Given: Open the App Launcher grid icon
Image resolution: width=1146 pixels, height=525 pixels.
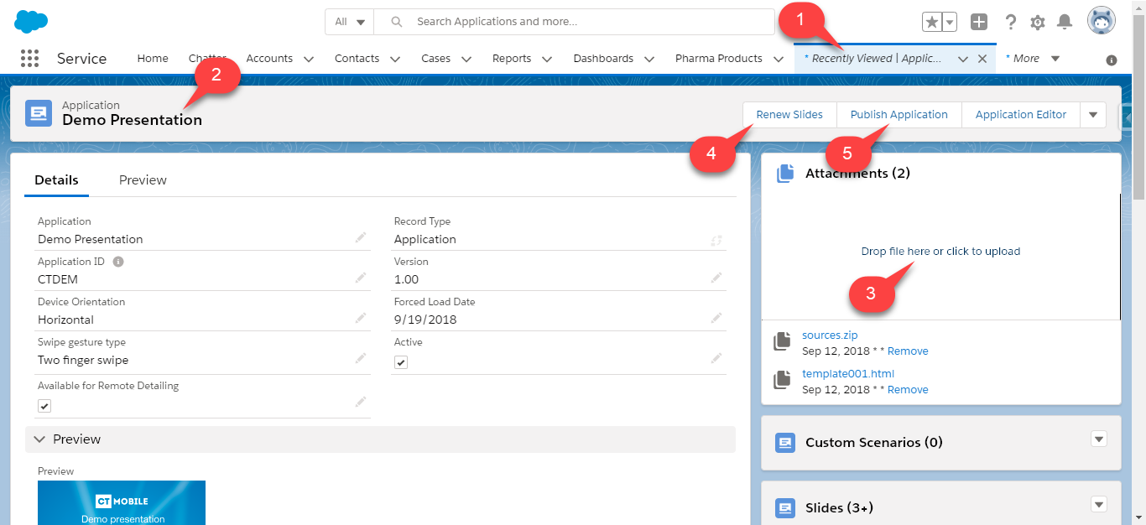Looking at the screenshot, I should 29,59.
